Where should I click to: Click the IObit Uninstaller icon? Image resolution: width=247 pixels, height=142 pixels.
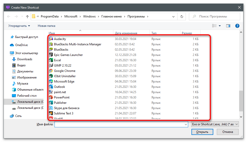51,76
